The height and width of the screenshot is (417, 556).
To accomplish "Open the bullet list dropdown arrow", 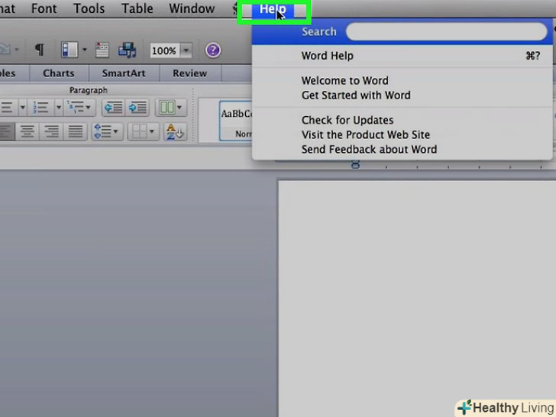I will [x=22, y=107].
